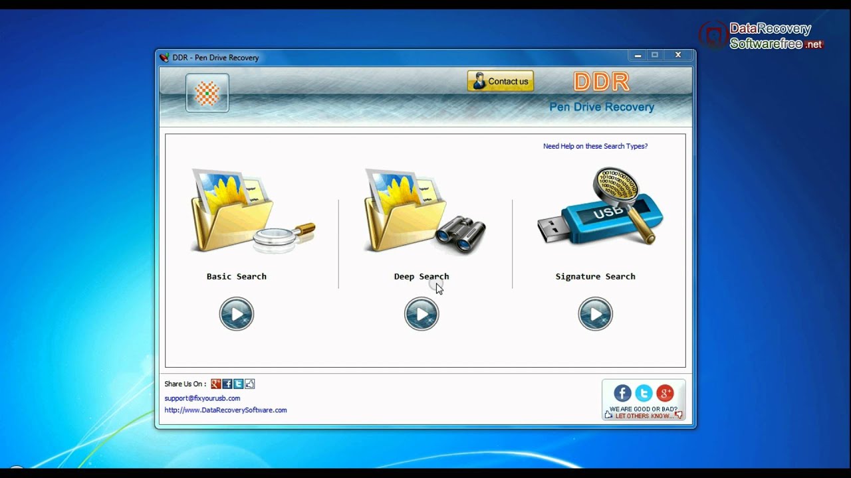Image resolution: width=851 pixels, height=478 pixels.
Task: Close the DDR Pen Drive Recovery window
Action: point(678,55)
